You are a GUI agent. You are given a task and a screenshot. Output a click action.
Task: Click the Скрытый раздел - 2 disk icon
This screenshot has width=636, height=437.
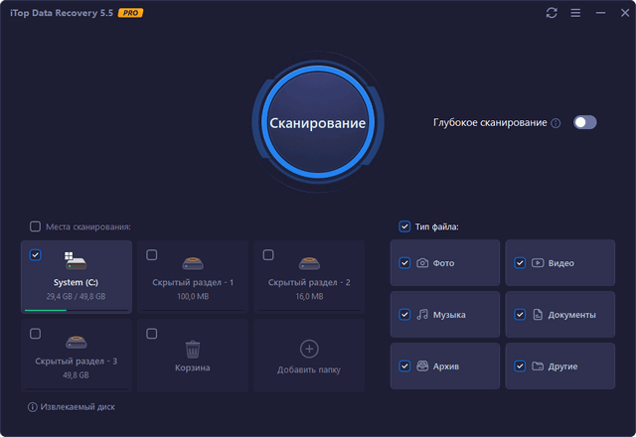coord(309,263)
